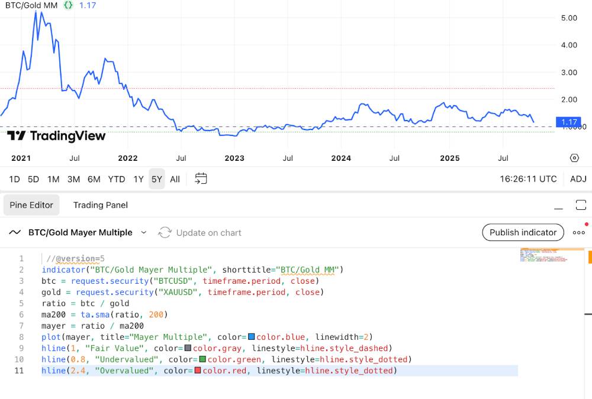Viewport: 592px width, 399px height.
Task: Open the 16:26:11 UTC timezone menu
Action: pyautogui.click(x=528, y=179)
